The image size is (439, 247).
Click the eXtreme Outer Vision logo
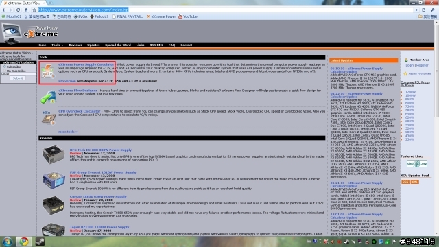[30, 33]
